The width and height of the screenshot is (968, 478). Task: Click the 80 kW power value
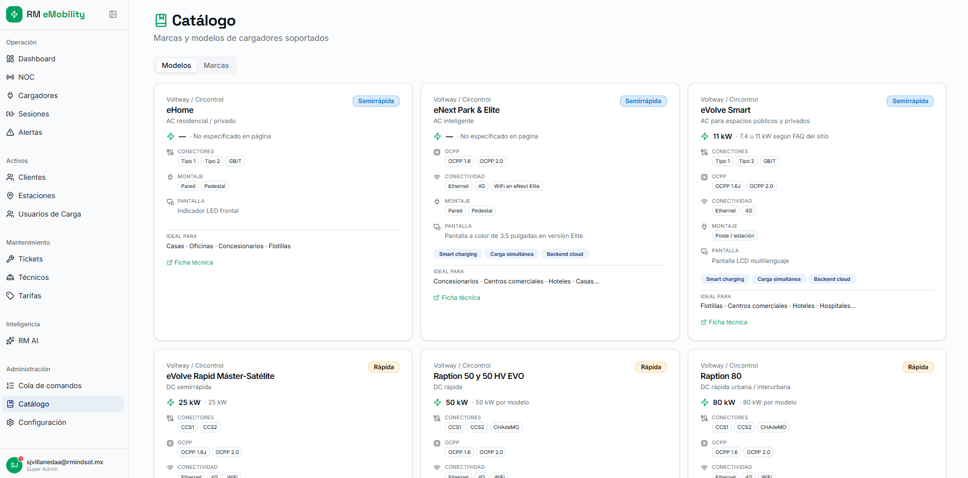tap(724, 402)
